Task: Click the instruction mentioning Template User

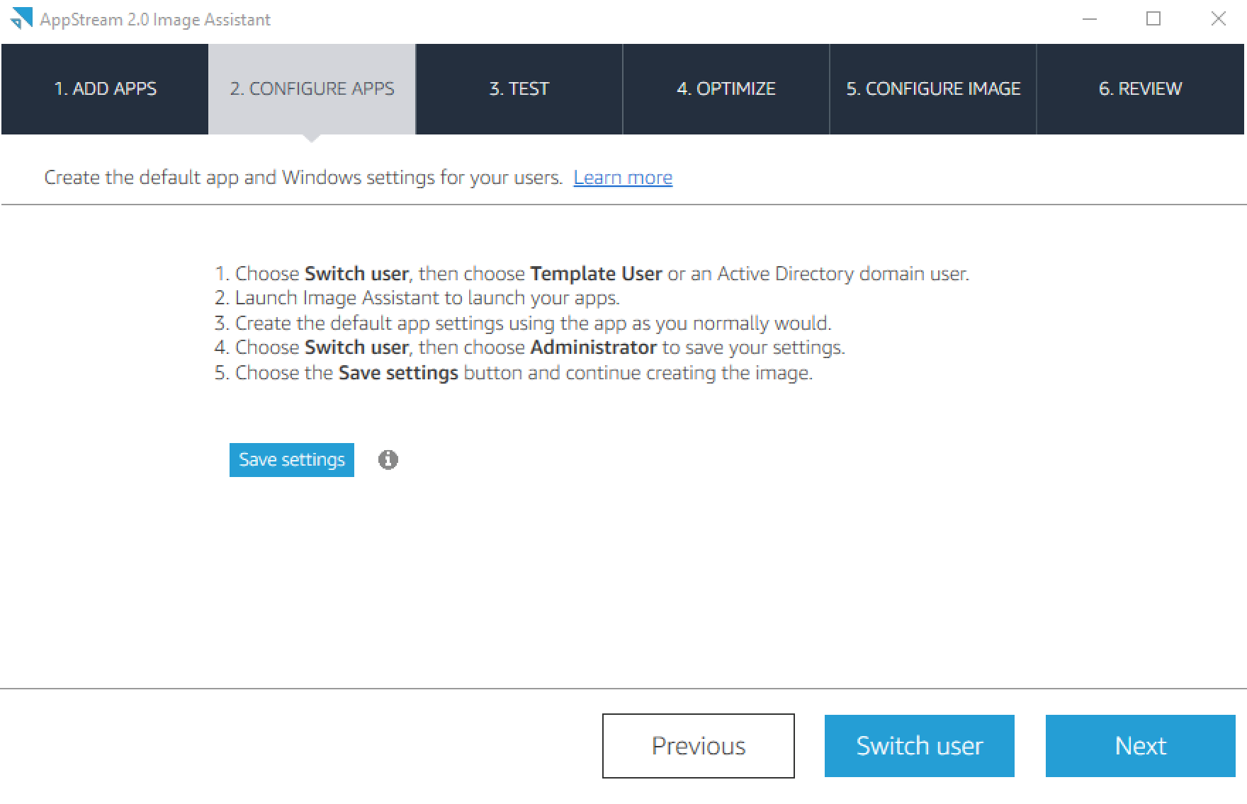Action: coord(592,274)
